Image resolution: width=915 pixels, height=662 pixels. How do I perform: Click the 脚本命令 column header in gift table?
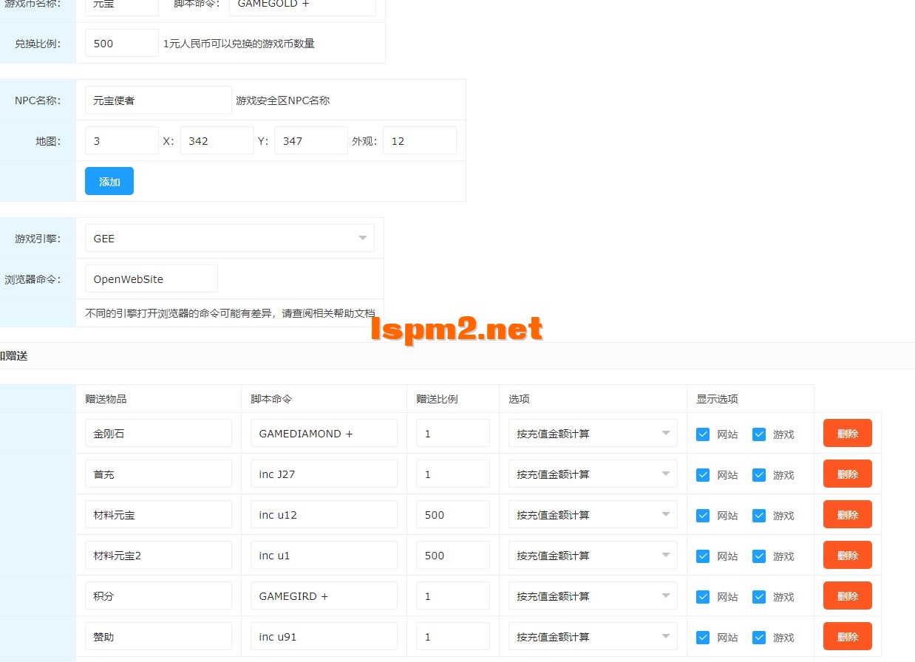pyautogui.click(x=271, y=399)
